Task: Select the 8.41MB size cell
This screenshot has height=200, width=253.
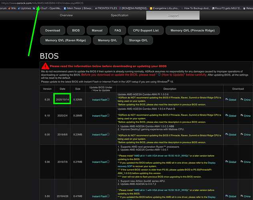Action: (x=78, y=196)
